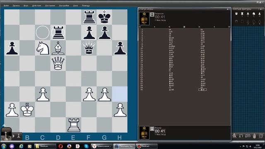Click the bottom player's avatar thumbnail
The image size is (265, 149).
pos(144,133)
